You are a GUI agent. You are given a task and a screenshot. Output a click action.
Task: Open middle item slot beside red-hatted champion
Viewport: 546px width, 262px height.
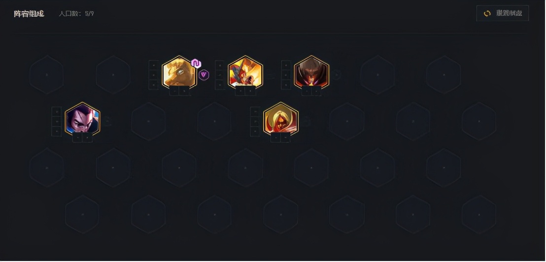point(220,75)
